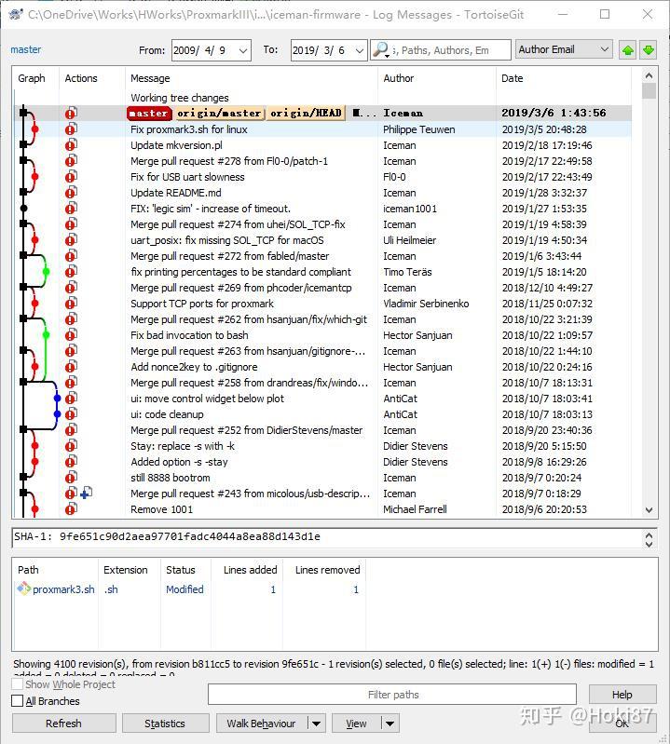The height and width of the screenshot is (744, 670).
Task: Open the To date dropdown
Action: (360, 50)
